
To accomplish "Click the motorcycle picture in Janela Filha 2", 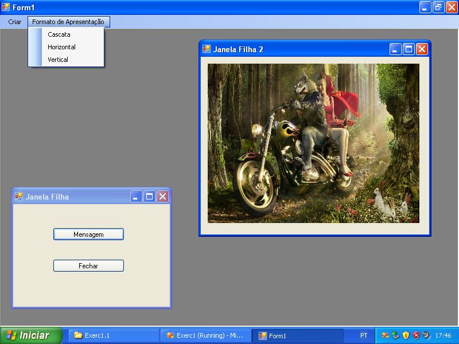I will [313, 143].
